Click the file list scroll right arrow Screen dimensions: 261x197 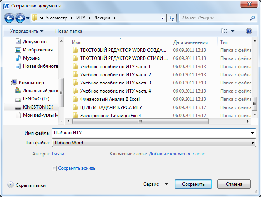pos(248,121)
